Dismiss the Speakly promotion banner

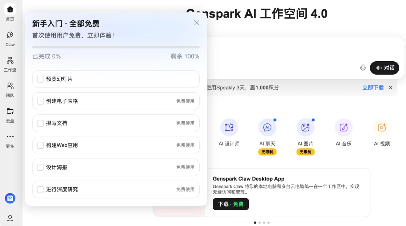(x=391, y=87)
